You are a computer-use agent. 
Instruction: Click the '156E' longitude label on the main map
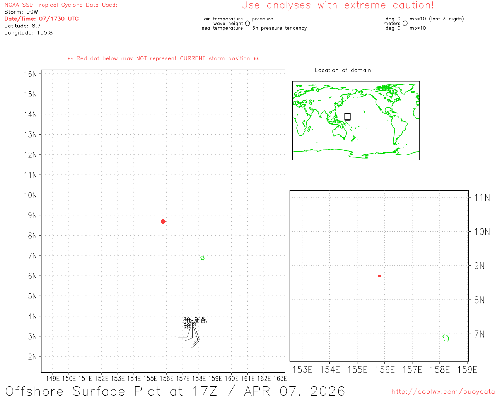click(167, 379)
